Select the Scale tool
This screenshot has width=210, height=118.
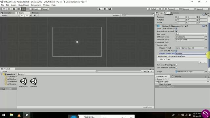click(19, 9)
